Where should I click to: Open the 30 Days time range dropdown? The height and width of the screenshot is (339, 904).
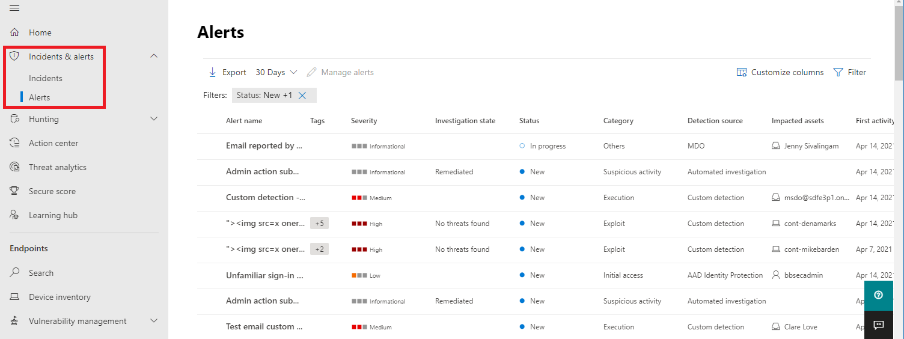pos(276,72)
